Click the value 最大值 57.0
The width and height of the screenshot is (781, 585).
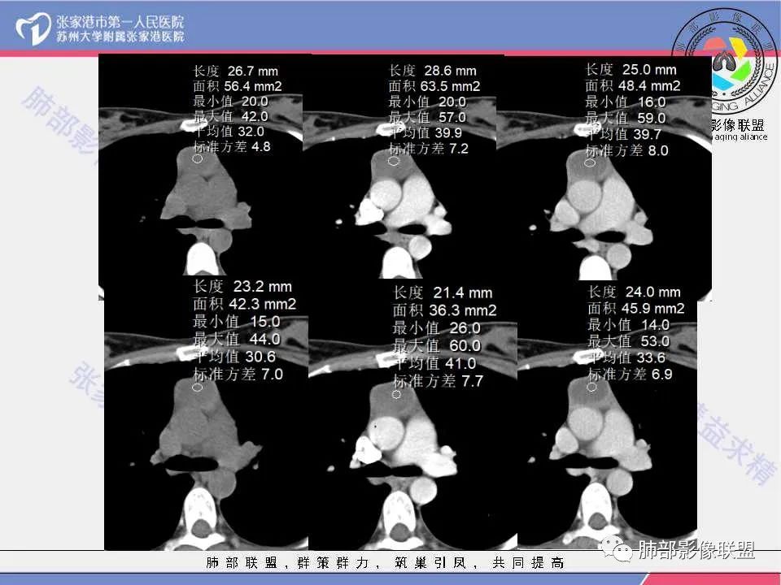(427, 117)
